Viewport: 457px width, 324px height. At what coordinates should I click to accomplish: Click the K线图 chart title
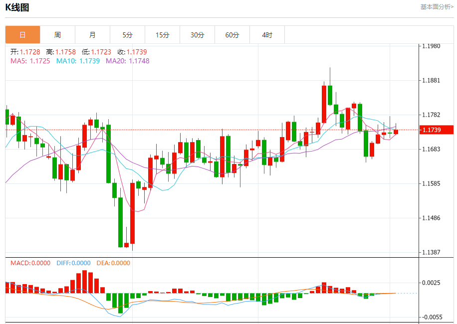click(17, 7)
